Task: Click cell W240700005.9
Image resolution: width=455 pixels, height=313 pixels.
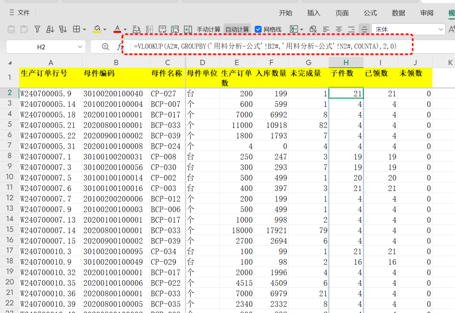Action: pos(51,93)
